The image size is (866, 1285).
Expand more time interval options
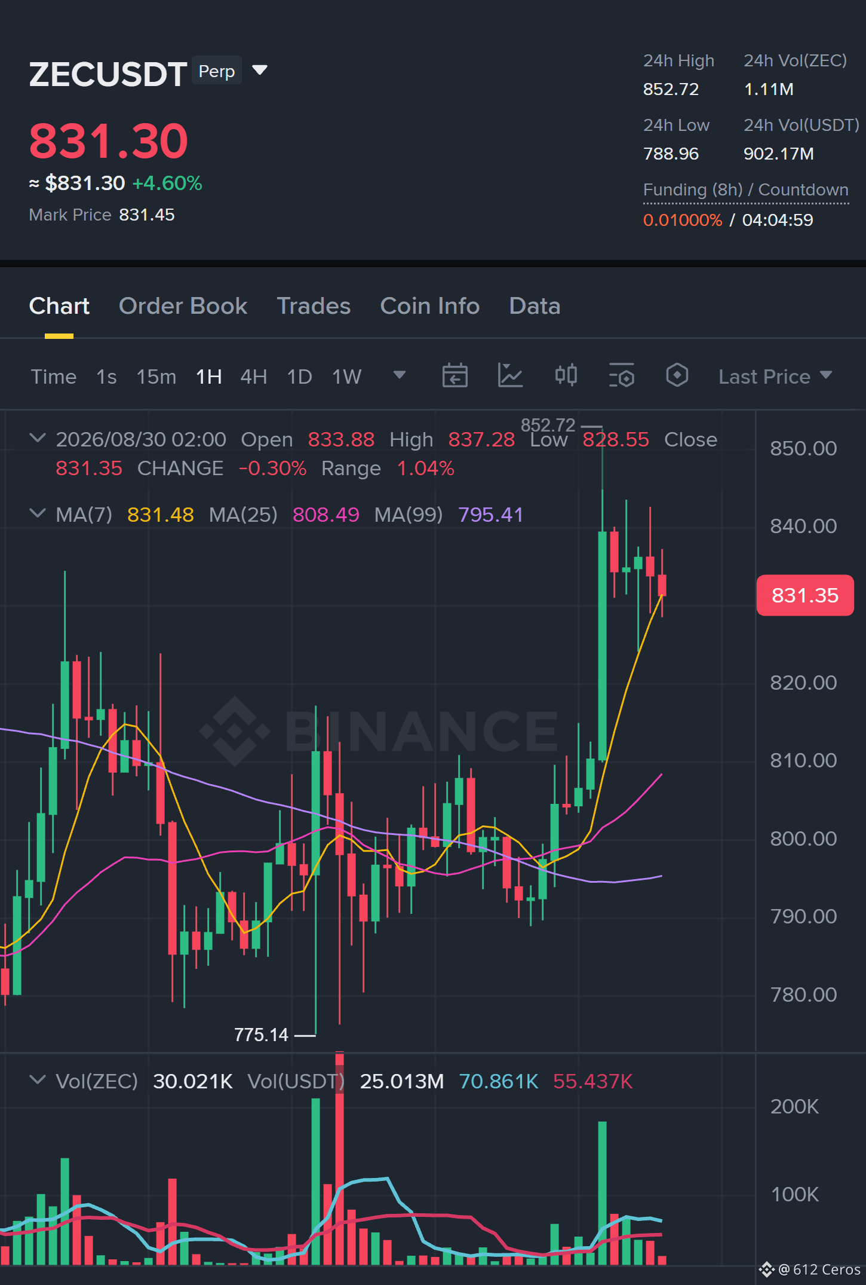(400, 375)
